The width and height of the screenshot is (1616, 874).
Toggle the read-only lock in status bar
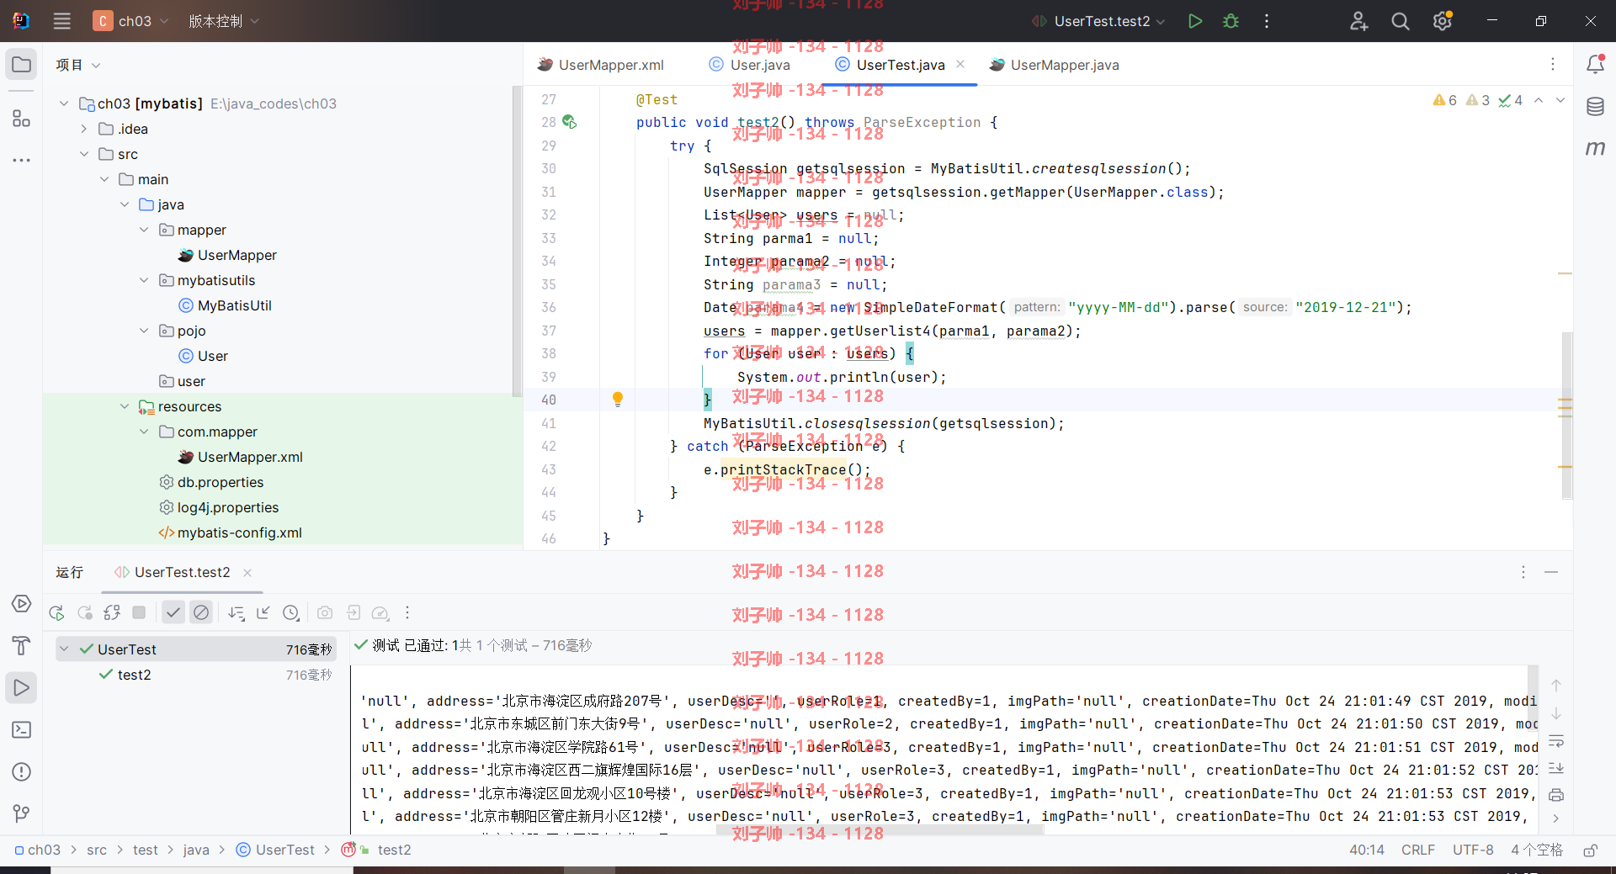[x=1590, y=850]
